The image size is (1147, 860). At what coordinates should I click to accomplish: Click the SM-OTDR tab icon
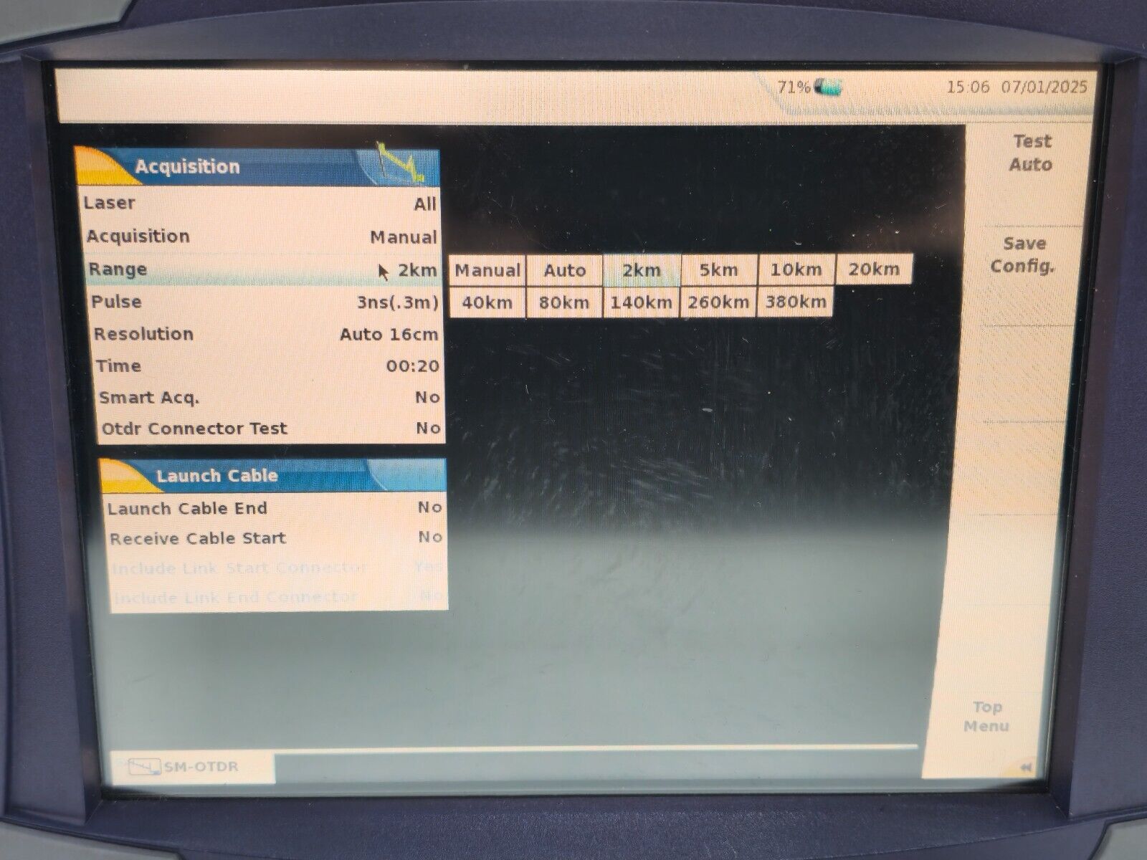point(145,768)
